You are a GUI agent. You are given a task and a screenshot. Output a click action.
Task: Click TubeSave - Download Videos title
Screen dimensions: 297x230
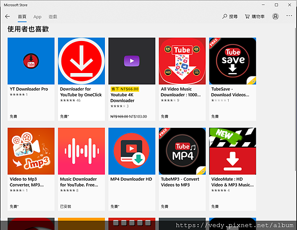(x=230, y=92)
